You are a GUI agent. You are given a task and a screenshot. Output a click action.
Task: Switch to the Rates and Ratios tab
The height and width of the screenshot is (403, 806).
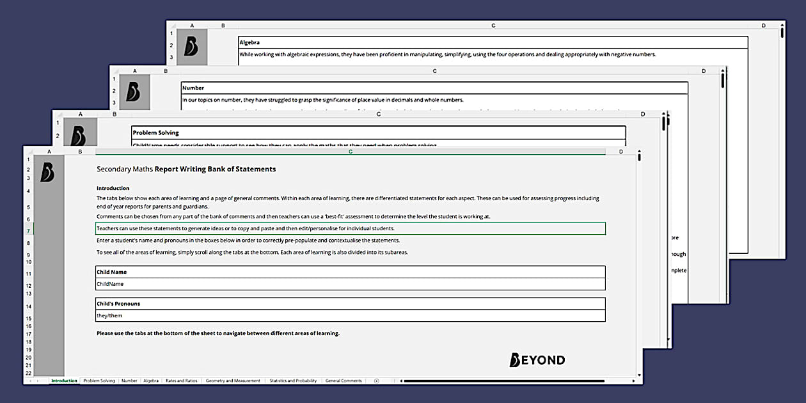click(181, 380)
